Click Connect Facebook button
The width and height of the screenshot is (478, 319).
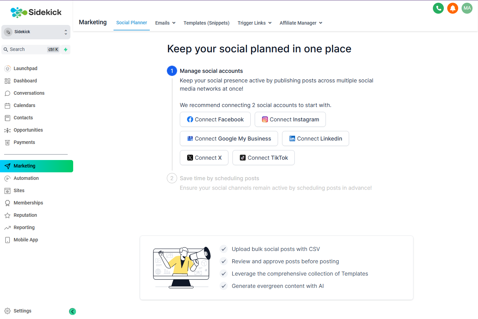(215, 119)
